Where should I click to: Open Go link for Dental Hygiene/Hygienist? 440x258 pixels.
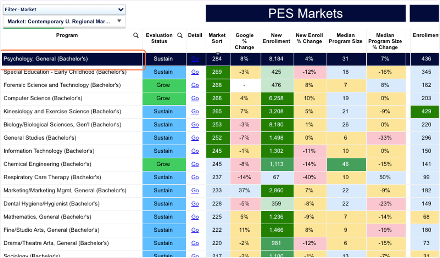[x=195, y=204]
